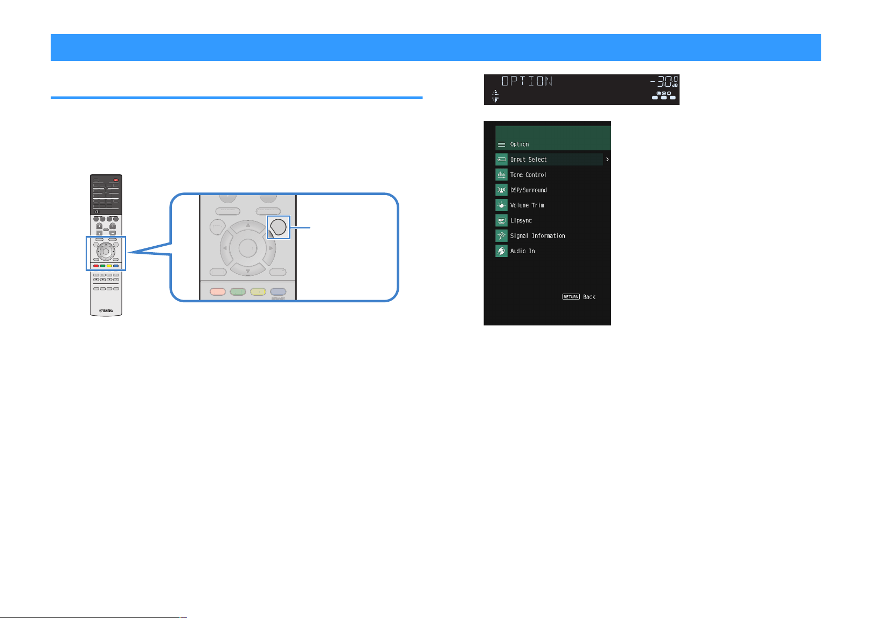Open the Signal Information icon
This screenshot has height=618, width=873.
pyautogui.click(x=501, y=235)
